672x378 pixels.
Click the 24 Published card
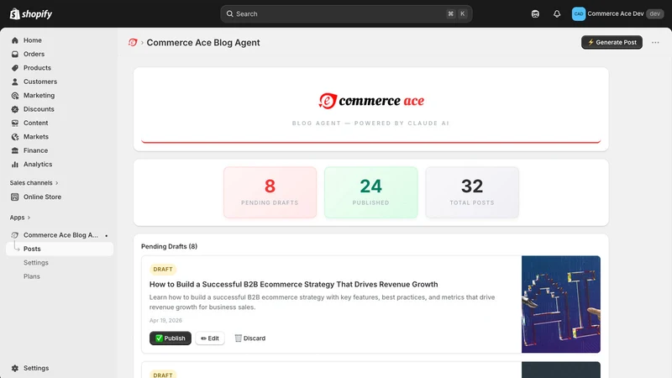[x=371, y=192]
